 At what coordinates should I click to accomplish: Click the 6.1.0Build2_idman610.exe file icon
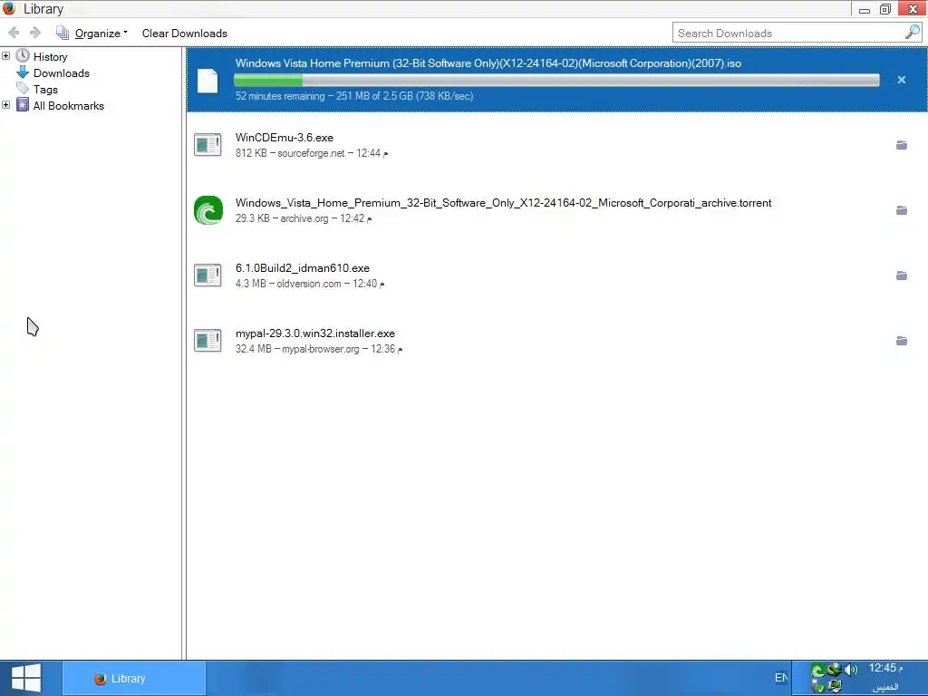[208, 275]
